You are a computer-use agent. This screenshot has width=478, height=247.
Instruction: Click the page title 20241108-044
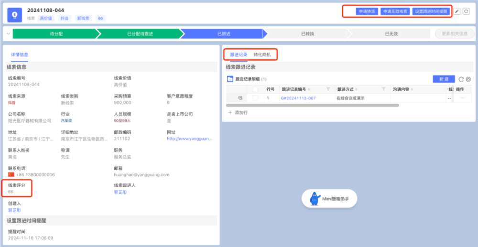coord(46,11)
